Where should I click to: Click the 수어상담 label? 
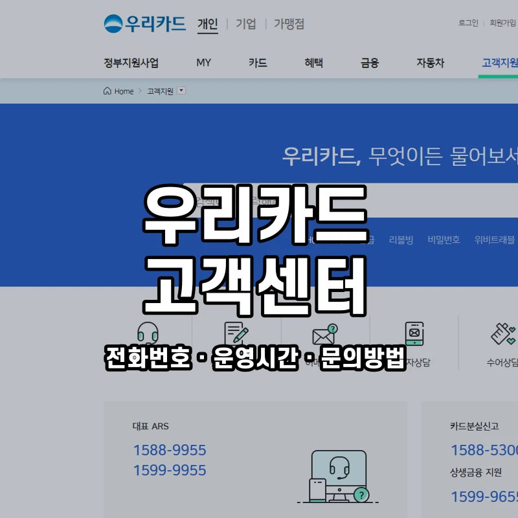click(502, 363)
